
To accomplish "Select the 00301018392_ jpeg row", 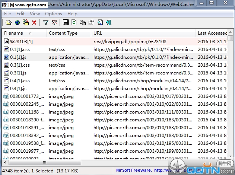I will pyautogui.click(x=115, y=135).
